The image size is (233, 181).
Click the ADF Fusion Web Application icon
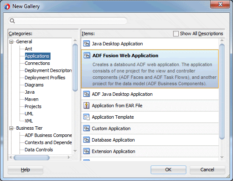tap(87, 55)
